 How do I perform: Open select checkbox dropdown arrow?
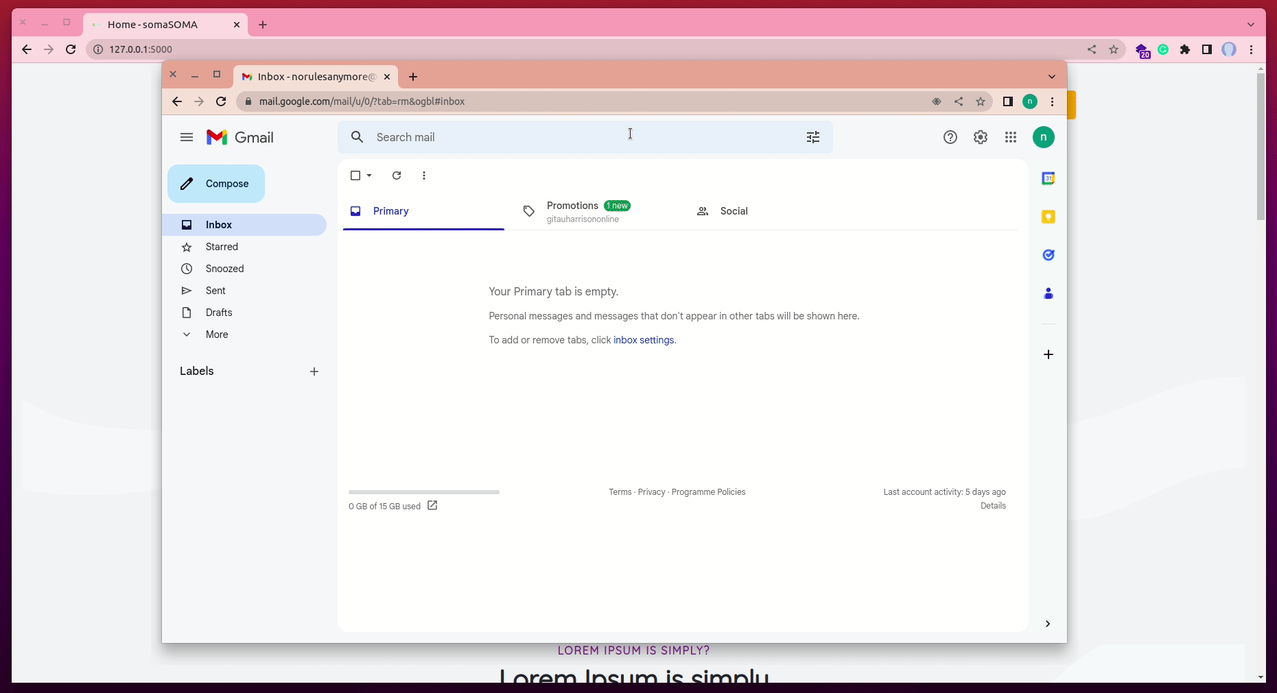click(x=369, y=175)
